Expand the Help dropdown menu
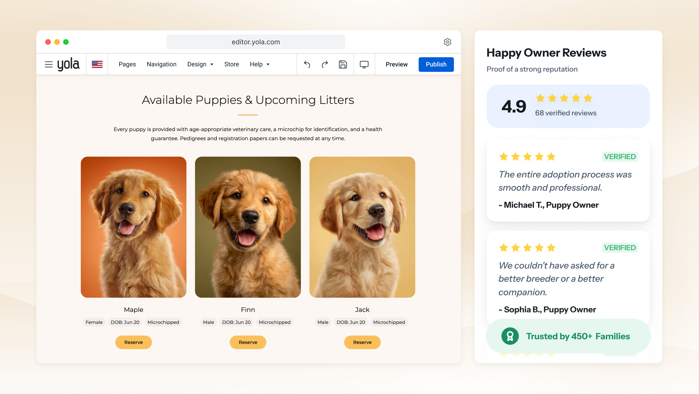 point(260,64)
